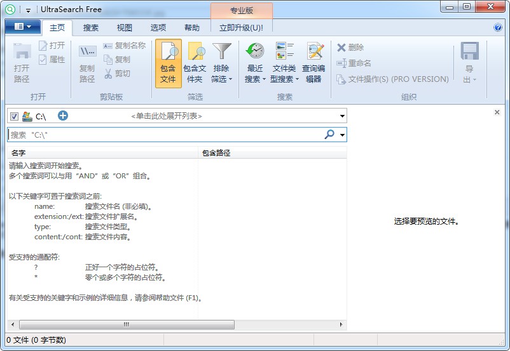Click the 复制名称 icon button

coord(124,46)
